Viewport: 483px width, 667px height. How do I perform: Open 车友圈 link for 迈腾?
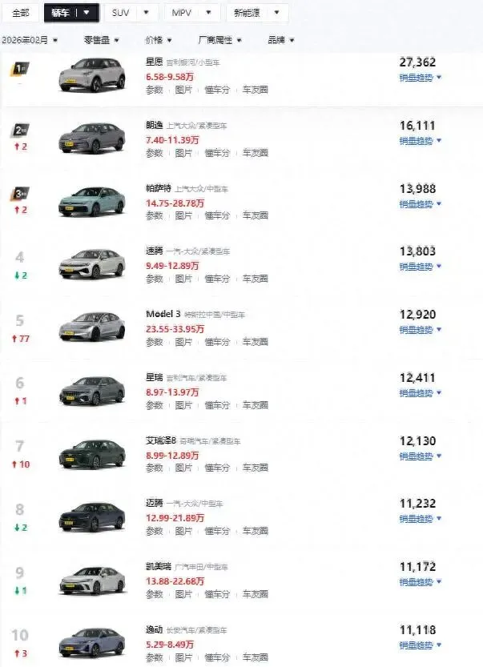[256, 531]
